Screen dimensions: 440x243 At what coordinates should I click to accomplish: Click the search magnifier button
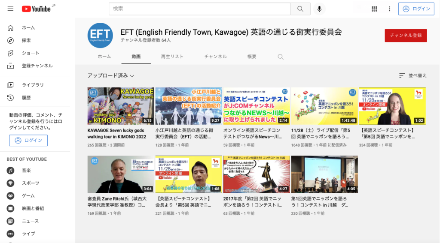(x=300, y=9)
